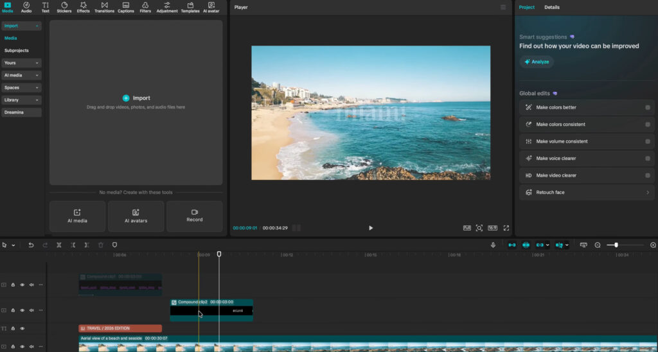
Task: Click the Record button in media panel
Action: [195, 216]
